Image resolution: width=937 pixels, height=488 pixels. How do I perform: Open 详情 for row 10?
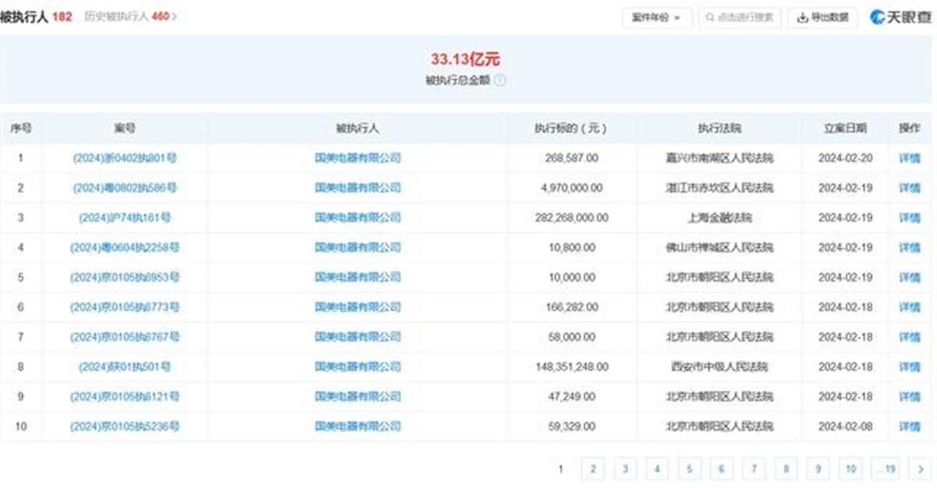point(910,426)
